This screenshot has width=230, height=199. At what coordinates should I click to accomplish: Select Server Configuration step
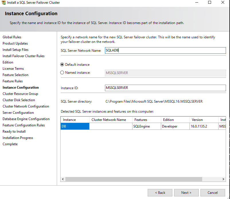click(x=18, y=113)
